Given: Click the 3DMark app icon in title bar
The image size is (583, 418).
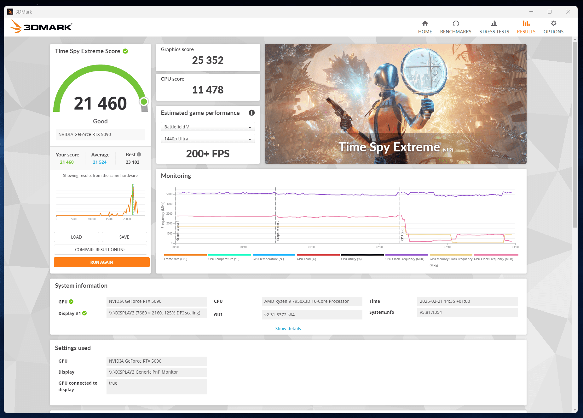Looking at the screenshot, I should pyautogui.click(x=10, y=12).
